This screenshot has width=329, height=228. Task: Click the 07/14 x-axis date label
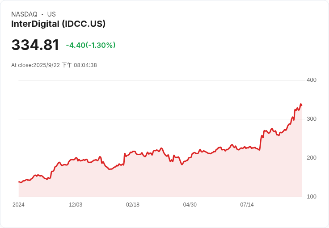247,205
